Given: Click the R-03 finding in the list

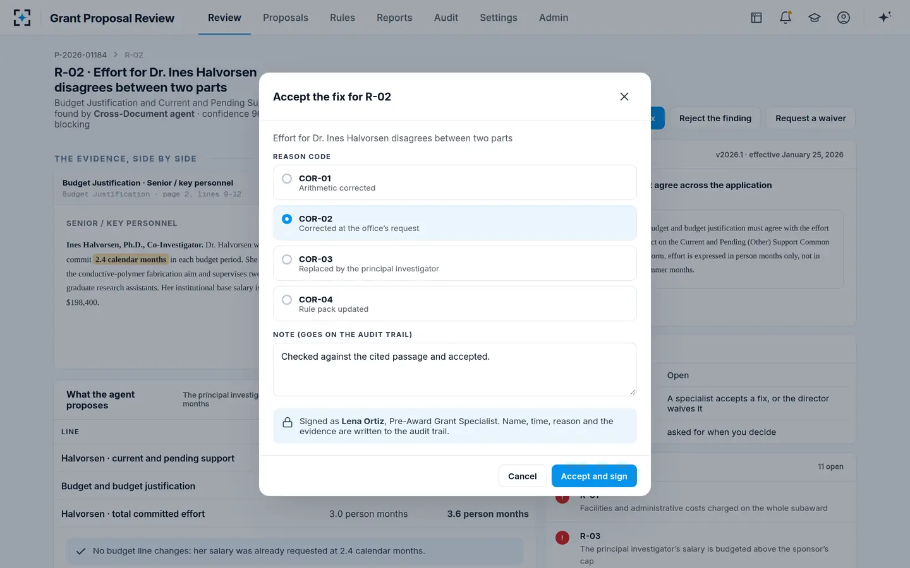Looking at the screenshot, I should click(701, 548).
